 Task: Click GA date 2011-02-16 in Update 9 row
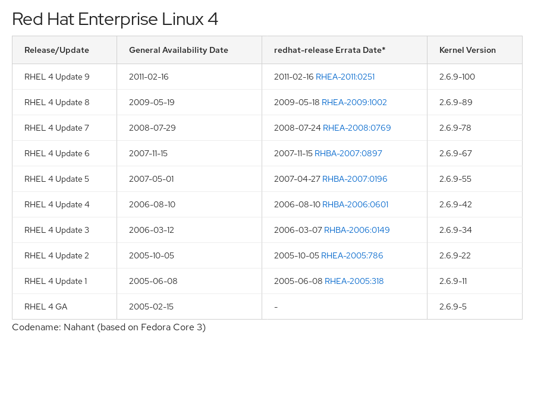point(149,77)
